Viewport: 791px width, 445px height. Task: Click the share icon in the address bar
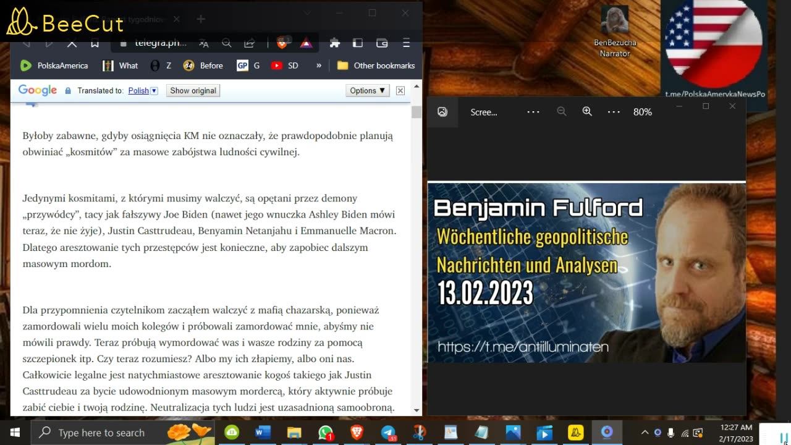tap(249, 43)
